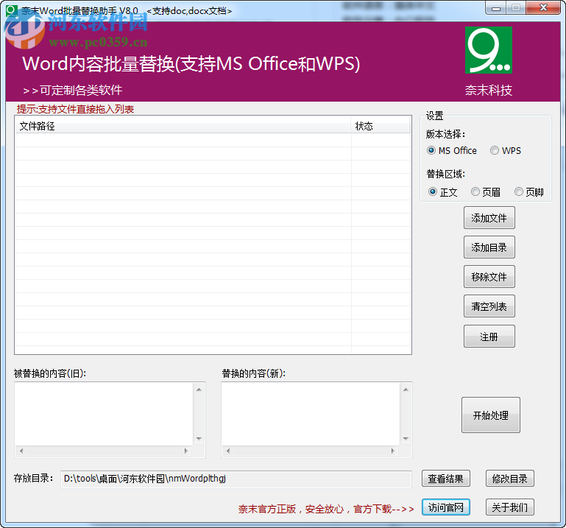This screenshot has height=528, width=566.
Task: Click into the 被替换的内容(旧) text box
Action: [104, 414]
